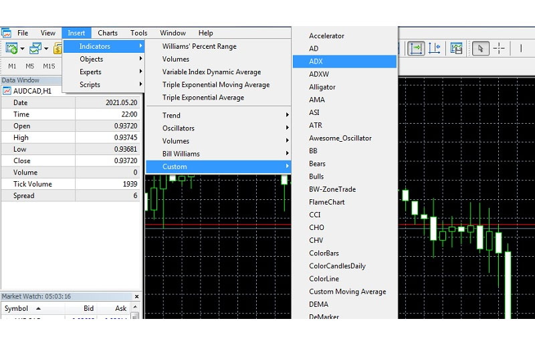
Task: Select Indicators in the Insert menu
Action: coord(104,46)
